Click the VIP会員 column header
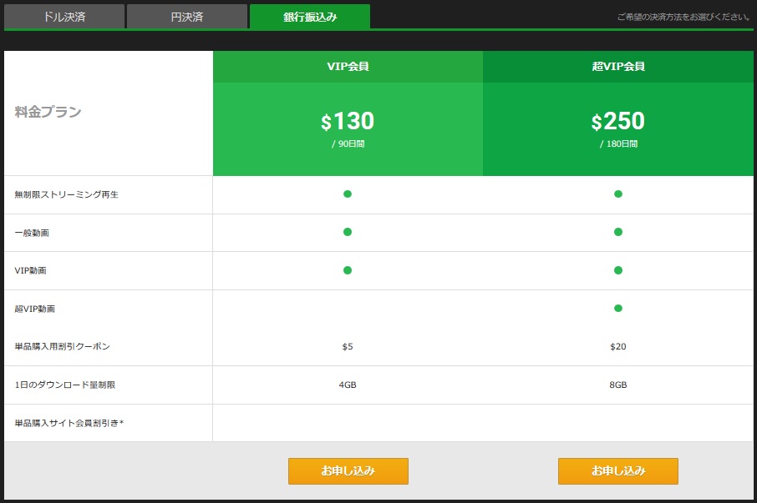This screenshot has width=757, height=503. point(348,67)
